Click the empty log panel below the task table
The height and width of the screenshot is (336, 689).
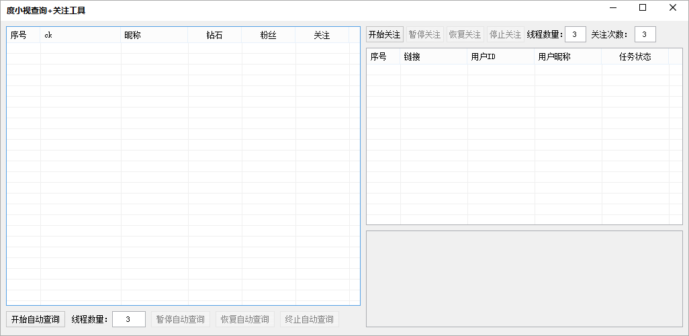[524, 278]
